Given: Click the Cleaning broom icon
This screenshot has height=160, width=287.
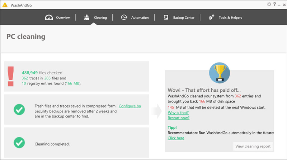Looking at the screenshot, I should (x=87, y=17).
